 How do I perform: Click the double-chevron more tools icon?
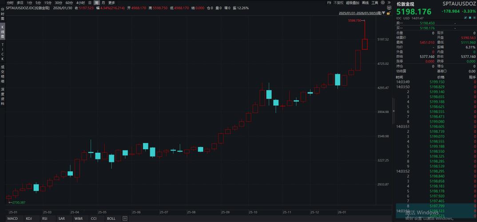coord(388,3)
